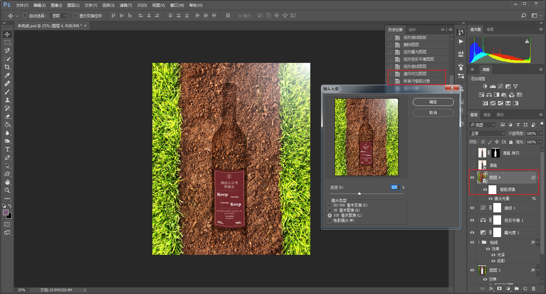This screenshot has width=546, height=294.
Task: Click the brightness percentage input field
Action: (x=395, y=187)
